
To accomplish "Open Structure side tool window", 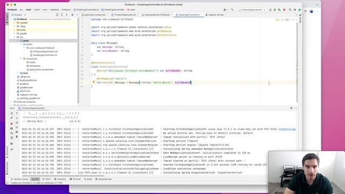I will (7, 152).
